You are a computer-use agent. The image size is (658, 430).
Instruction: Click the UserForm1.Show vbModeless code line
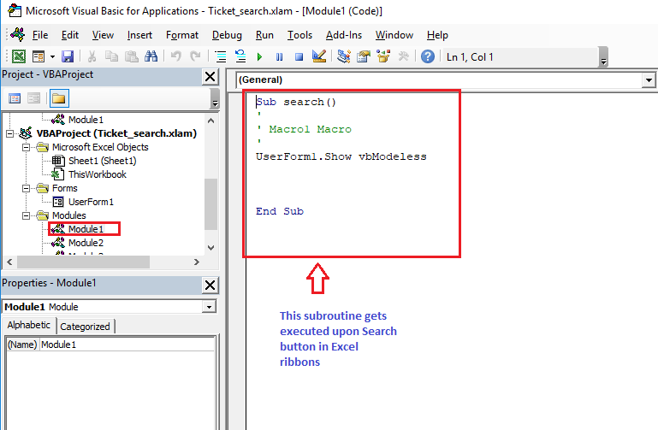(341, 156)
